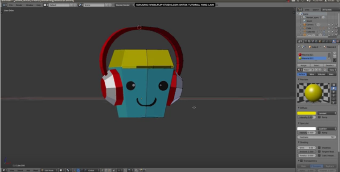Screen dimensions: 340x172
Task: Open the Render menu
Action: pyautogui.click(x=19, y=5)
